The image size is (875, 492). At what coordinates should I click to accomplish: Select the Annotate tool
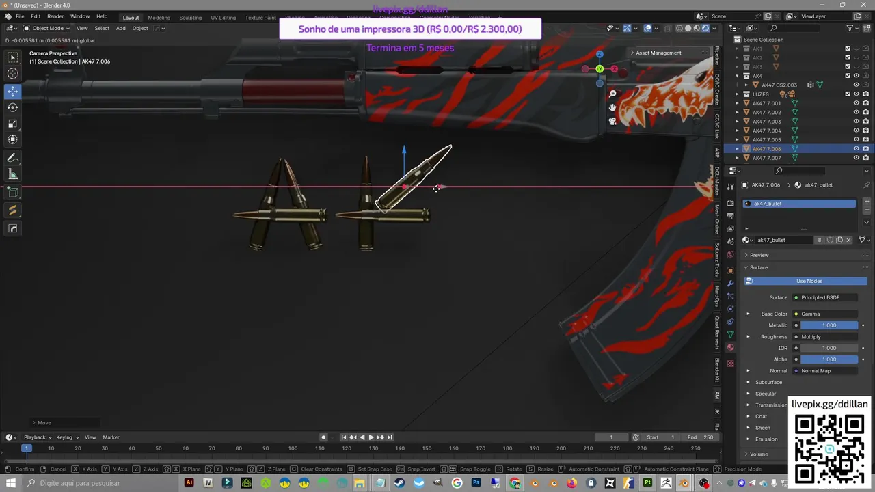pos(13,158)
